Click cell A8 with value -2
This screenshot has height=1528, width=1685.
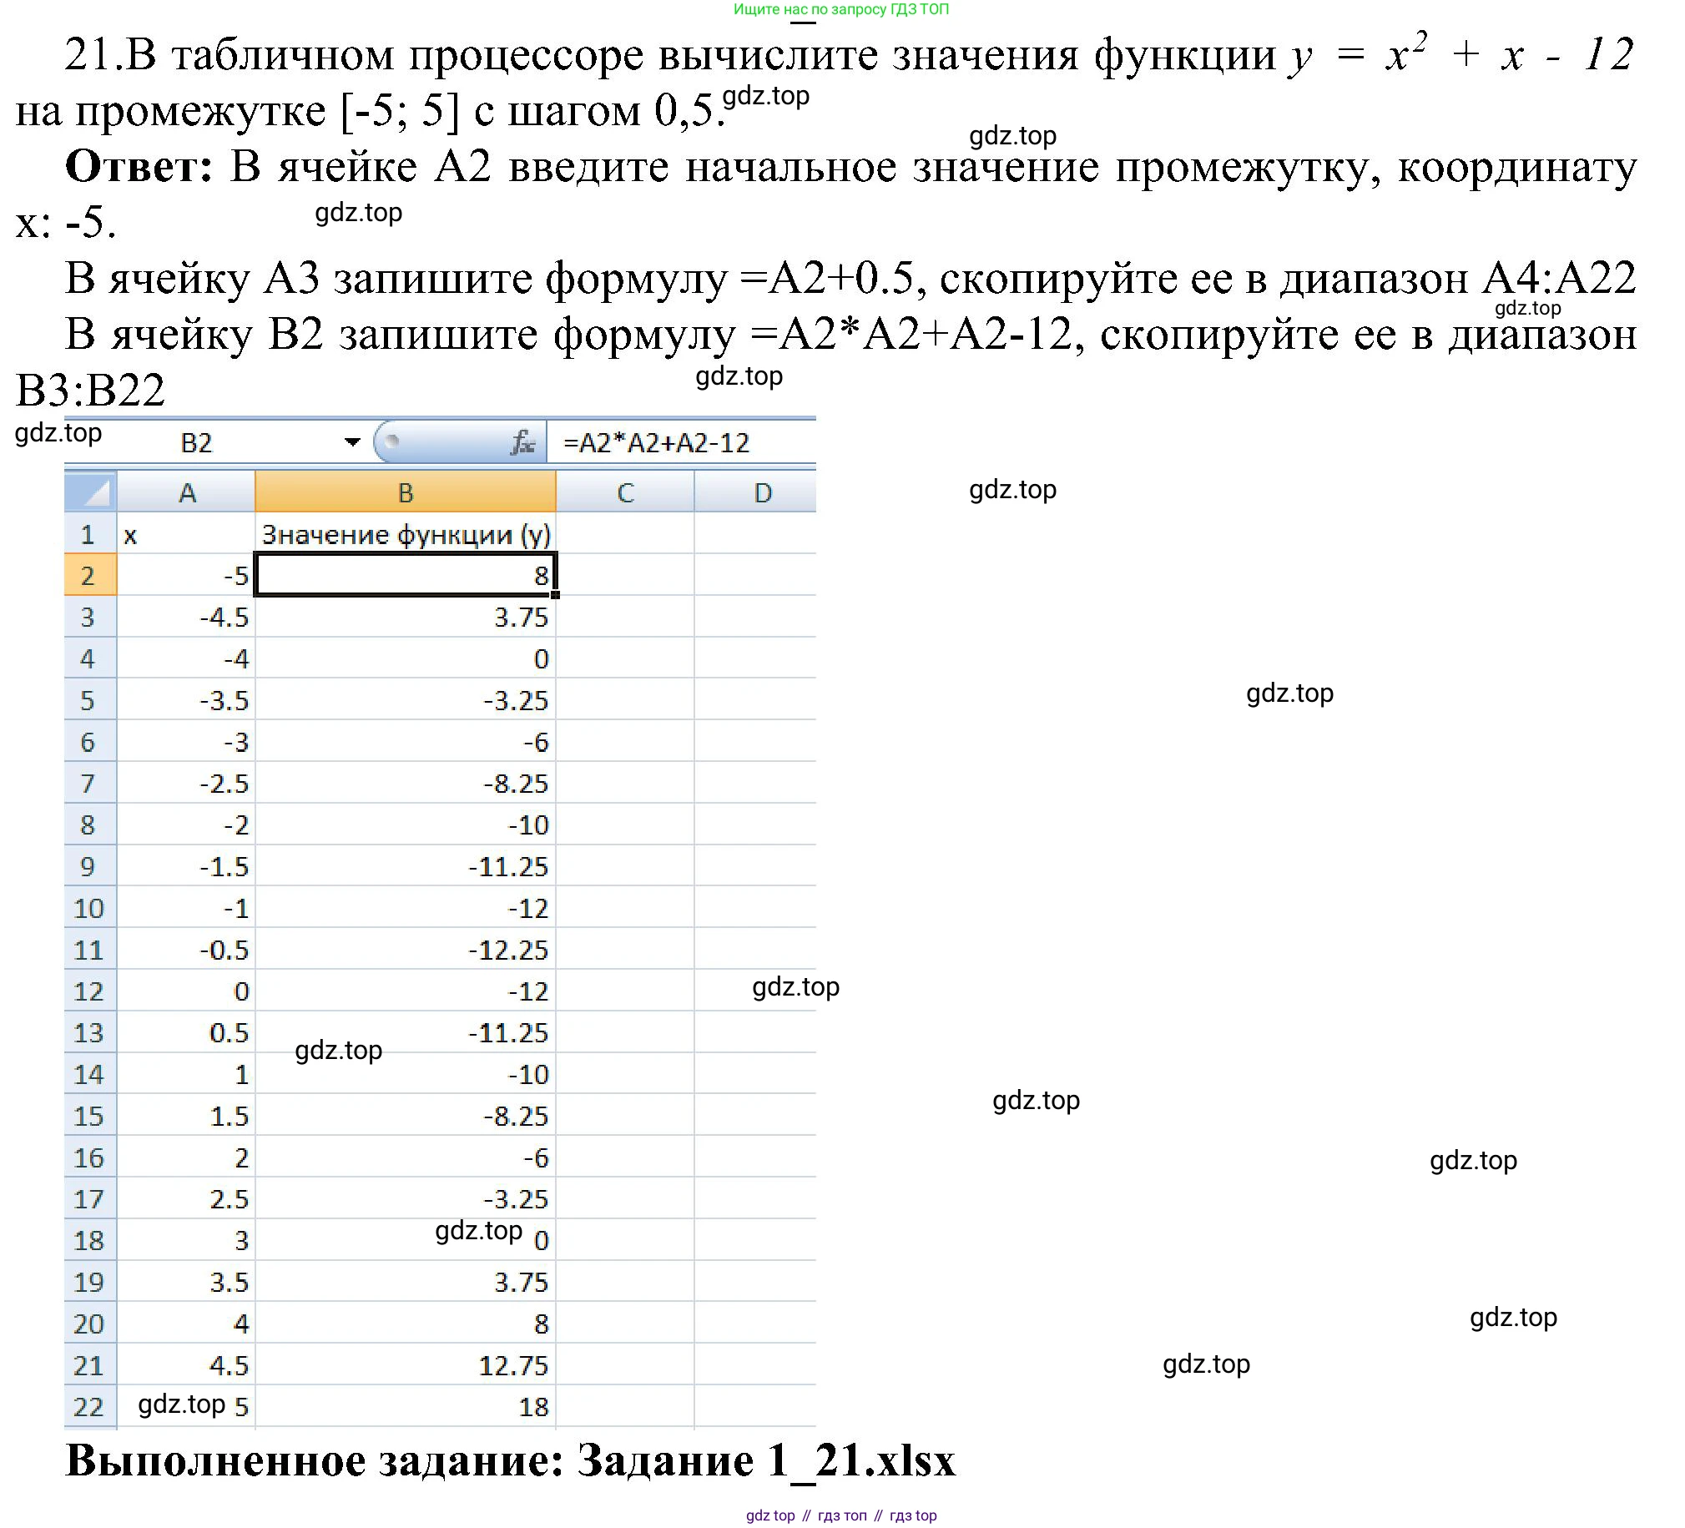pyautogui.click(x=186, y=825)
